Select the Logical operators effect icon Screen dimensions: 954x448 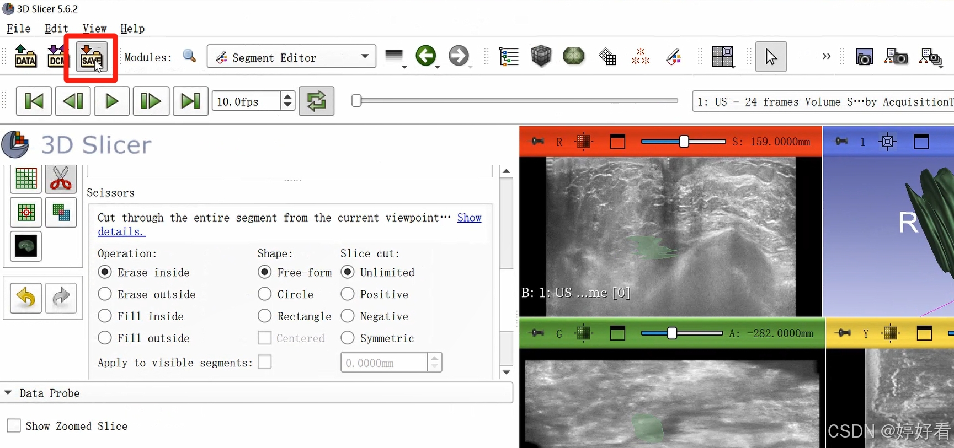[61, 212]
